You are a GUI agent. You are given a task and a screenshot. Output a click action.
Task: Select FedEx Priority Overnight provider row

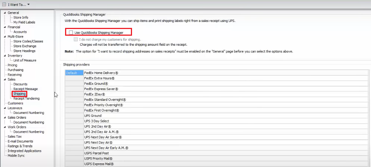pos(226,105)
